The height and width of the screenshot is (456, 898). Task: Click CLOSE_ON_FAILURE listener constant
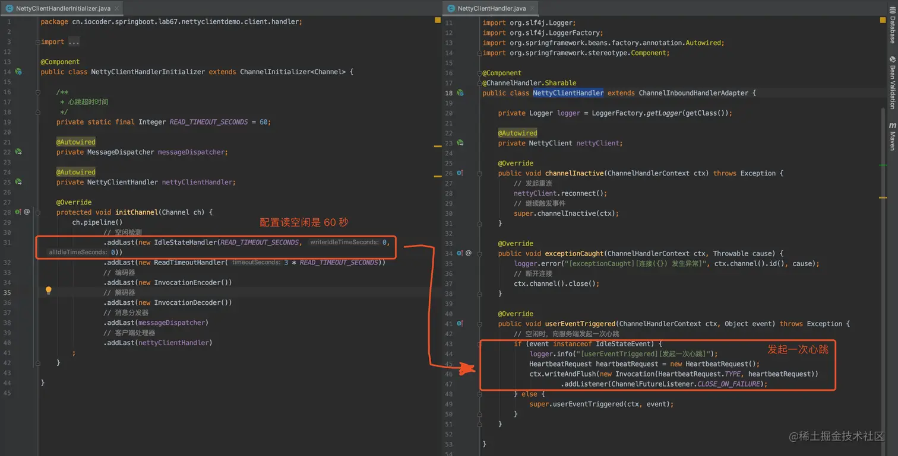[x=728, y=384]
